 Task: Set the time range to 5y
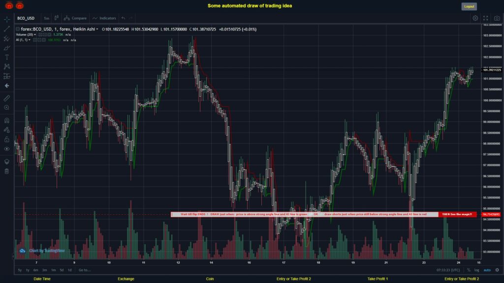pos(20,270)
